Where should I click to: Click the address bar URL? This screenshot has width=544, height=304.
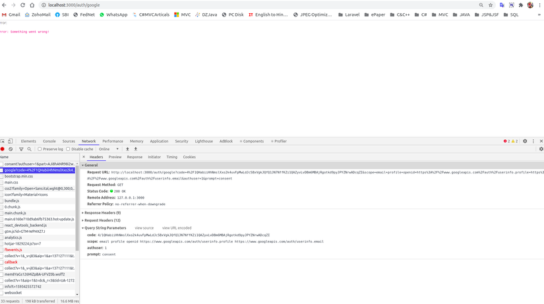[x=74, y=5]
